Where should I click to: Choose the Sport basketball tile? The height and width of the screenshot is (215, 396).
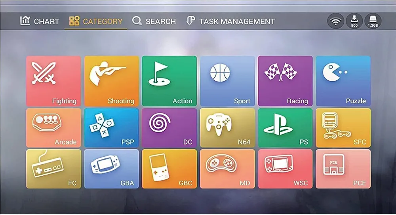click(227, 81)
